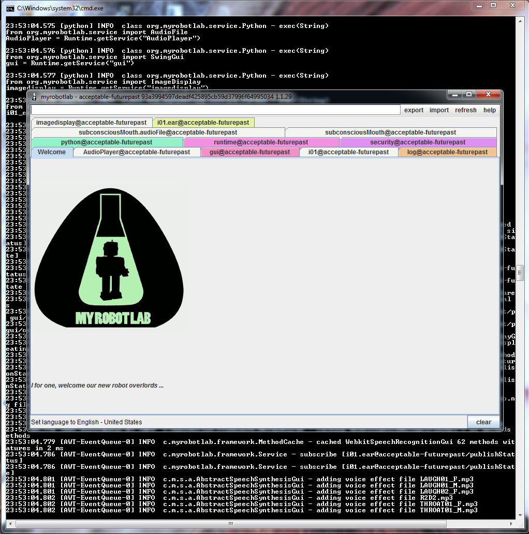This screenshot has height=534, width=529.
Task: Click the cmd.exe title bar icon
Action: tap(10, 8)
